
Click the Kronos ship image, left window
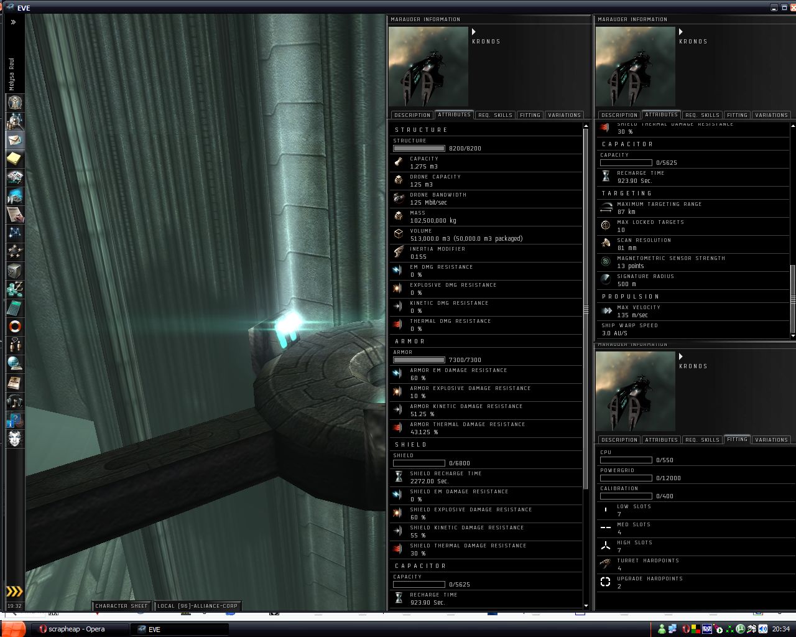tap(428, 67)
